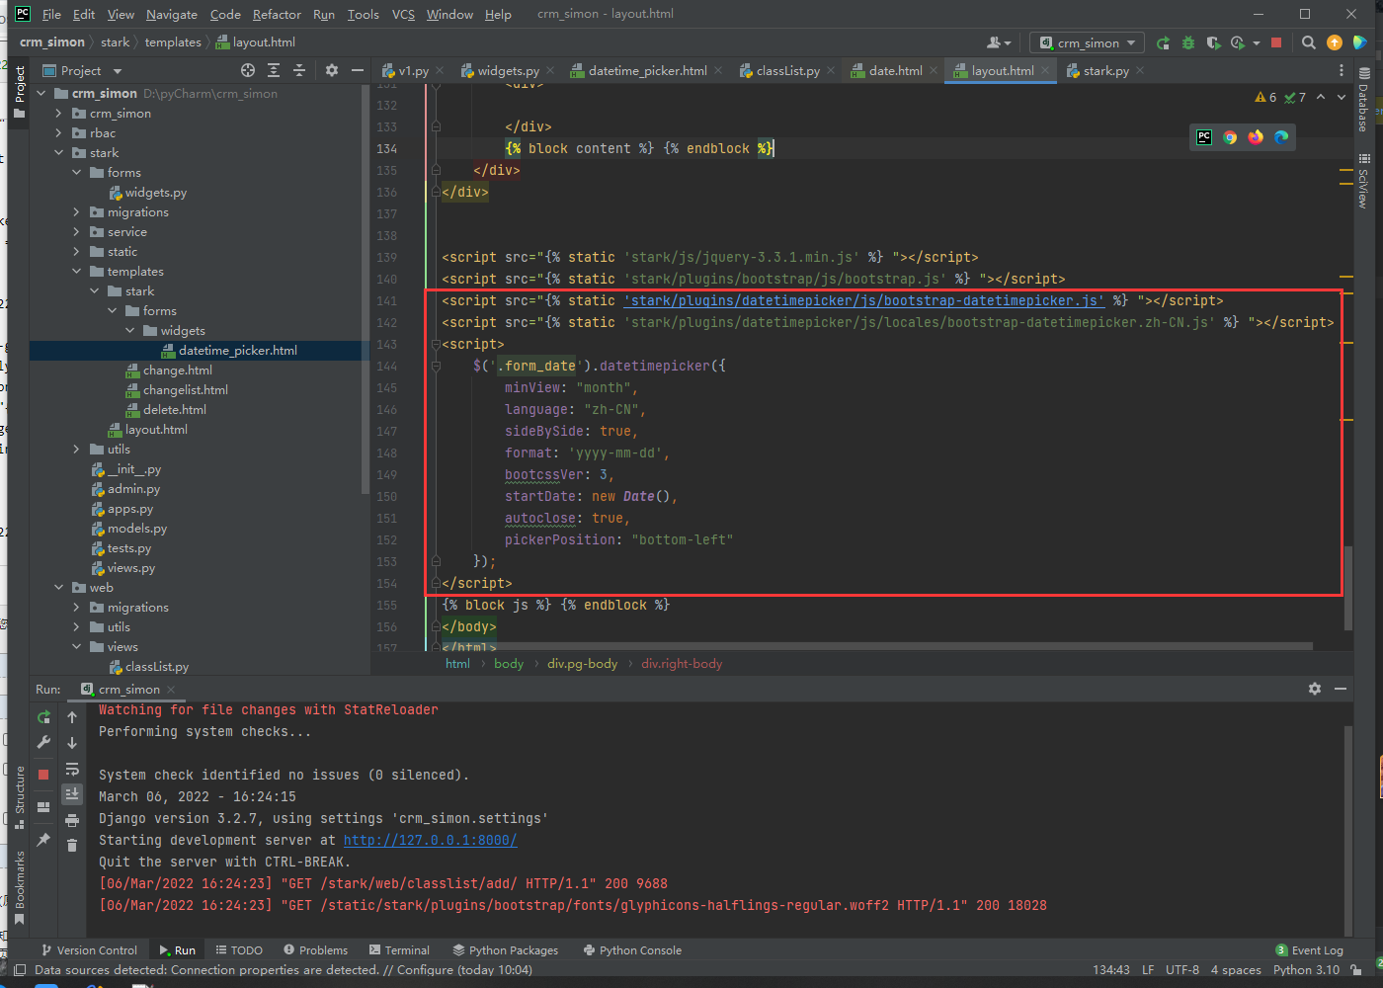Expand the migrations folder under stark
The image size is (1383, 988).
[x=76, y=212]
